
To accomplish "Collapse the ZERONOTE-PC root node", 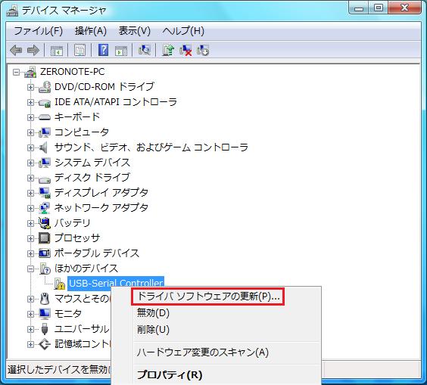I will (16, 73).
